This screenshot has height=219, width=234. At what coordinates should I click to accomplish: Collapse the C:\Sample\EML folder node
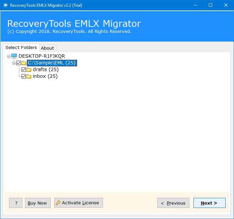pyautogui.click(x=14, y=63)
